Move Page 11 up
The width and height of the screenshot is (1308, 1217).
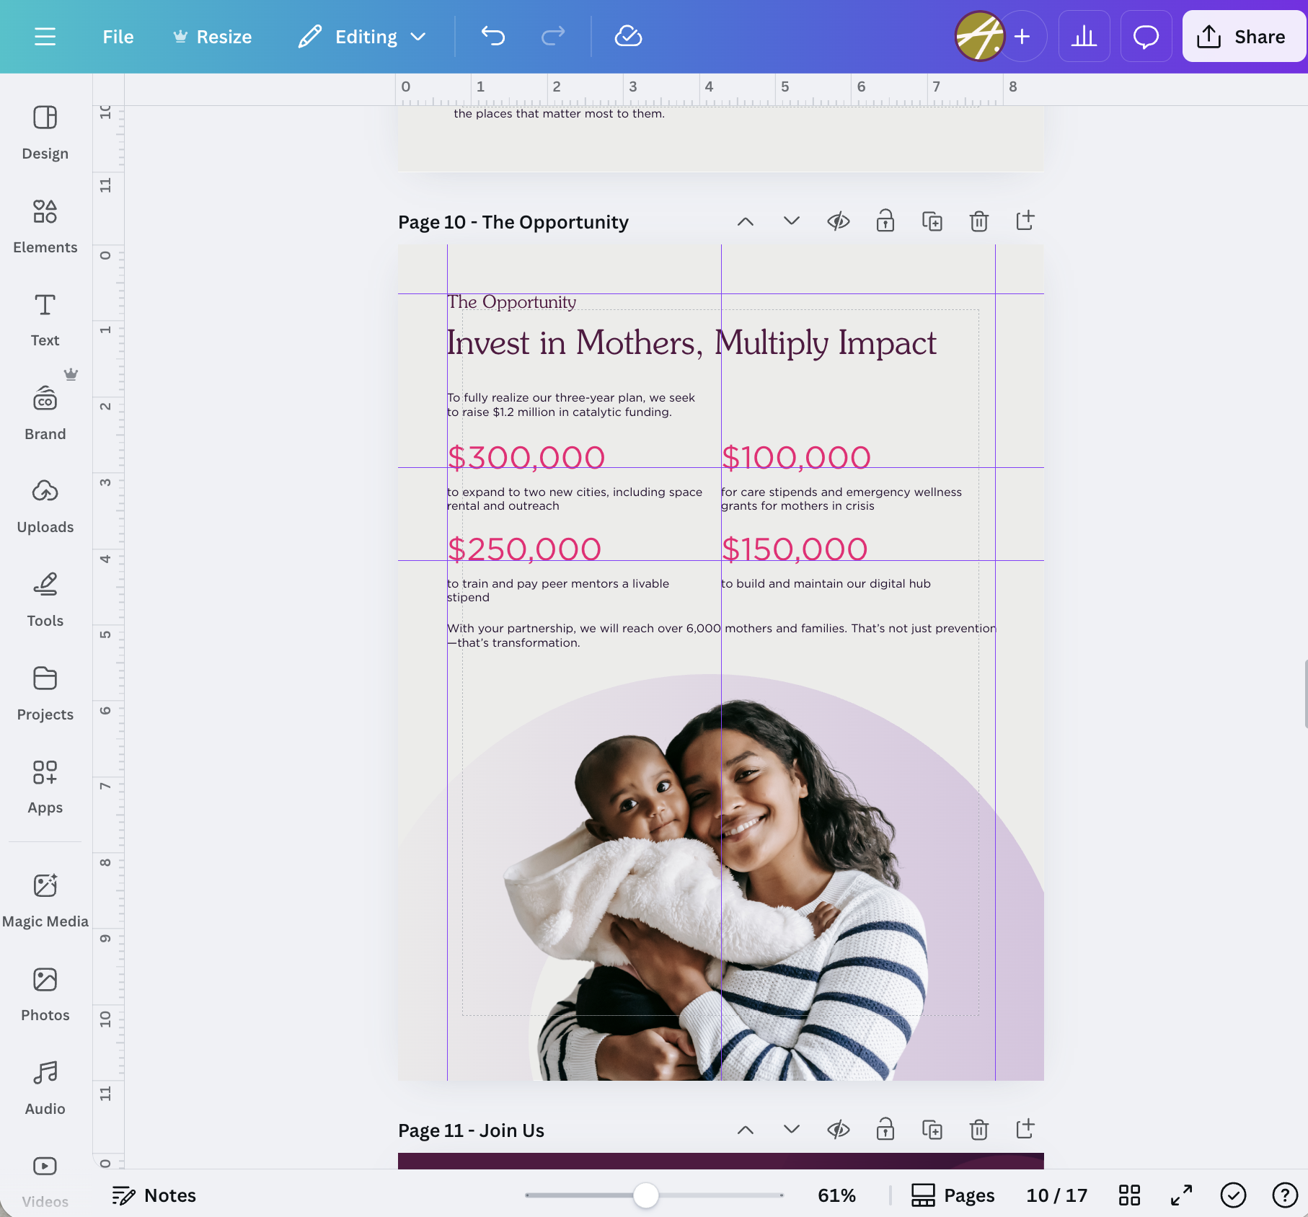[x=746, y=1130]
